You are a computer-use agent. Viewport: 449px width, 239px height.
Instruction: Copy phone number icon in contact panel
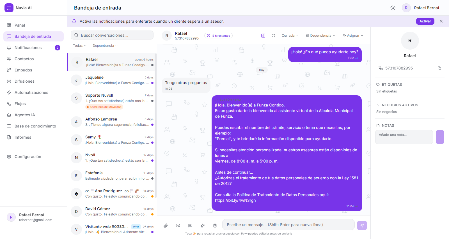(439, 68)
